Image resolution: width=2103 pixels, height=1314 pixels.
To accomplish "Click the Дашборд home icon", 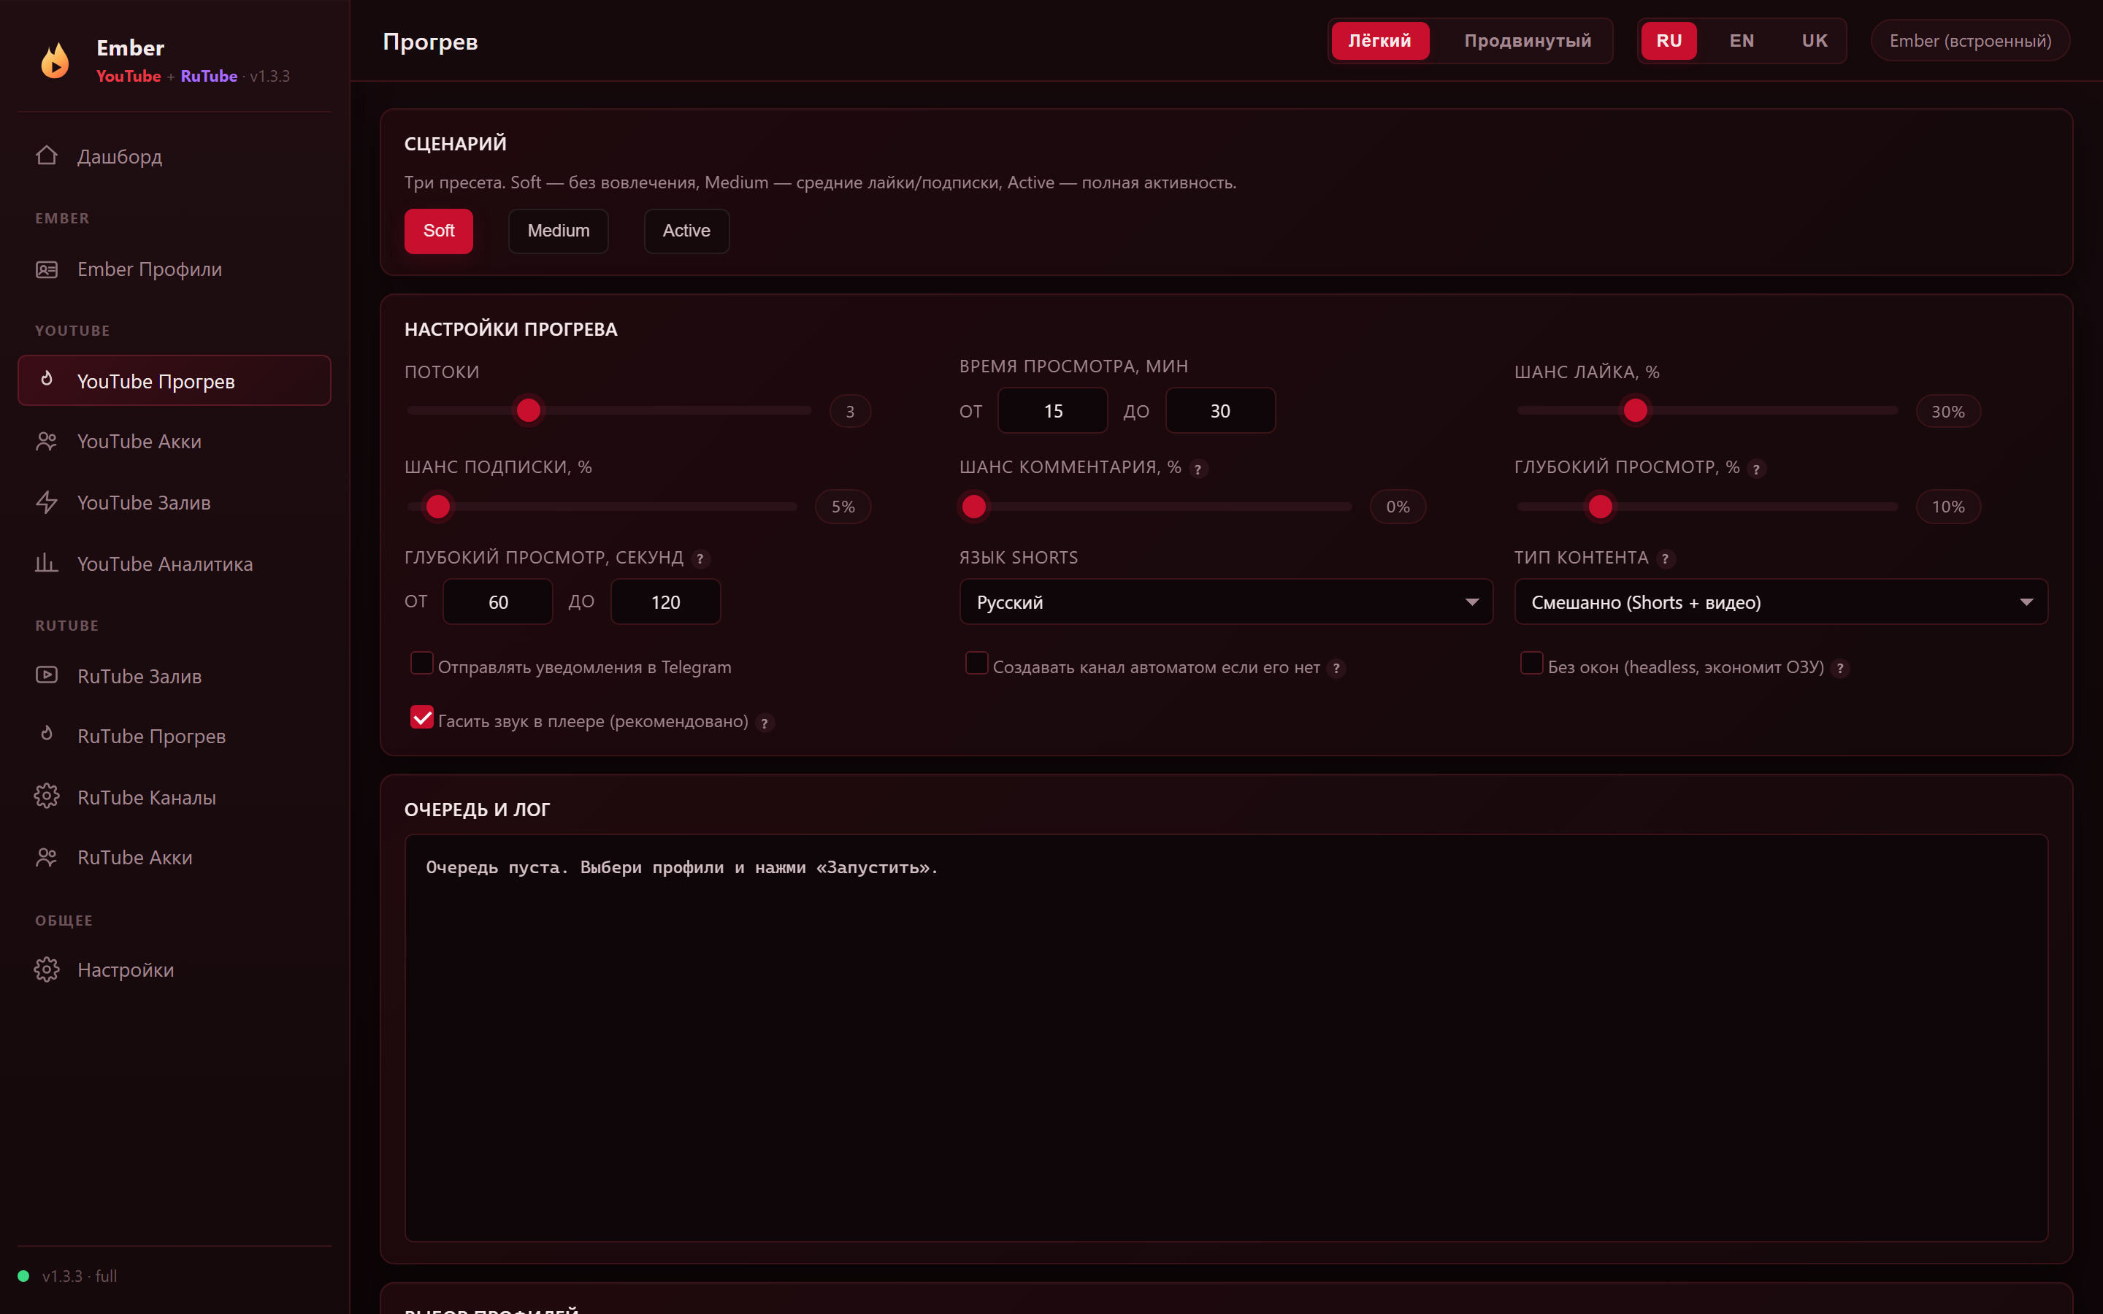I will point(47,155).
